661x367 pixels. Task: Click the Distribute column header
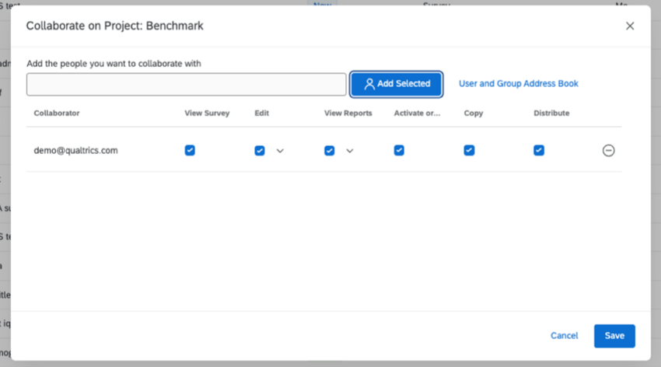click(551, 114)
